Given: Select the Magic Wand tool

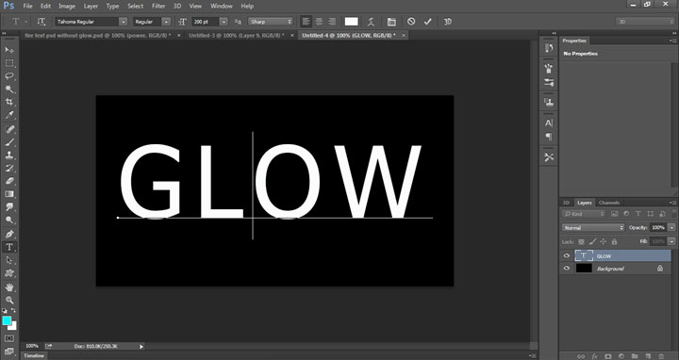Looking at the screenshot, I should (9, 90).
